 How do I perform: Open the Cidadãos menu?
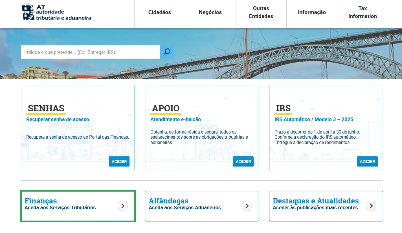tap(160, 12)
